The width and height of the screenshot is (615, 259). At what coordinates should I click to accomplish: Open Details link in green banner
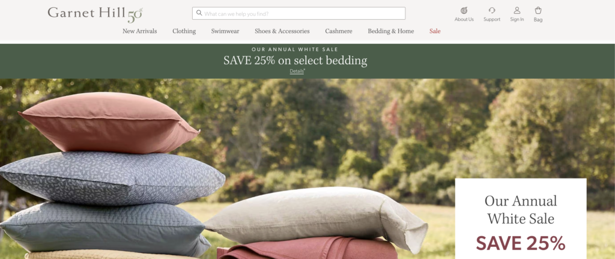click(x=297, y=72)
